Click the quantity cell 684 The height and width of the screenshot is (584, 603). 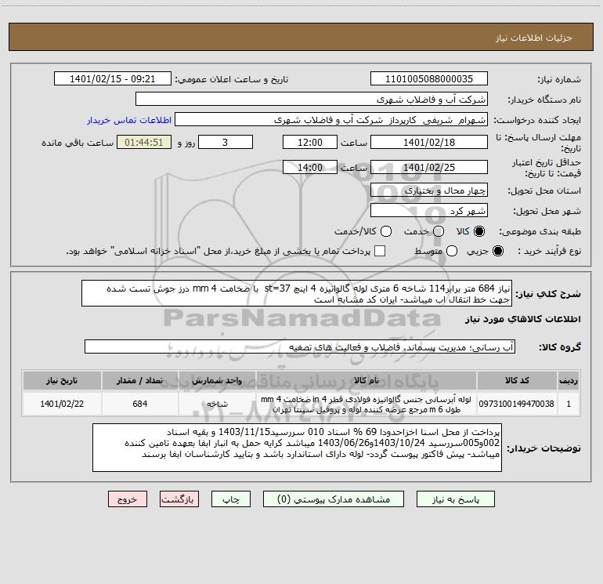[140, 404]
